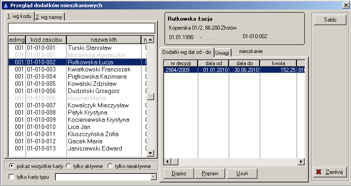Screen dimensions: 351x186
Task: Select the row 'Kwiatkowski Franciszek'
Action: pyautogui.click(x=78, y=69)
